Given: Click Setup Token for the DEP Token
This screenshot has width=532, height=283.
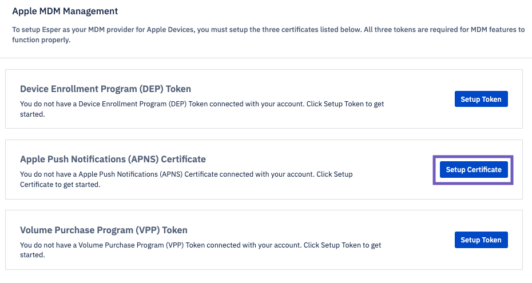Looking at the screenshot, I should click(x=481, y=99).
